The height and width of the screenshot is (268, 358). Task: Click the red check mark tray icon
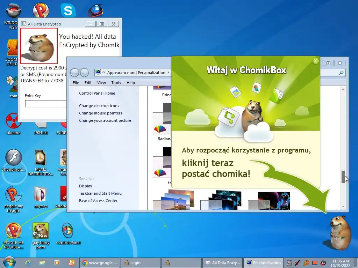(x=298, y=263)
